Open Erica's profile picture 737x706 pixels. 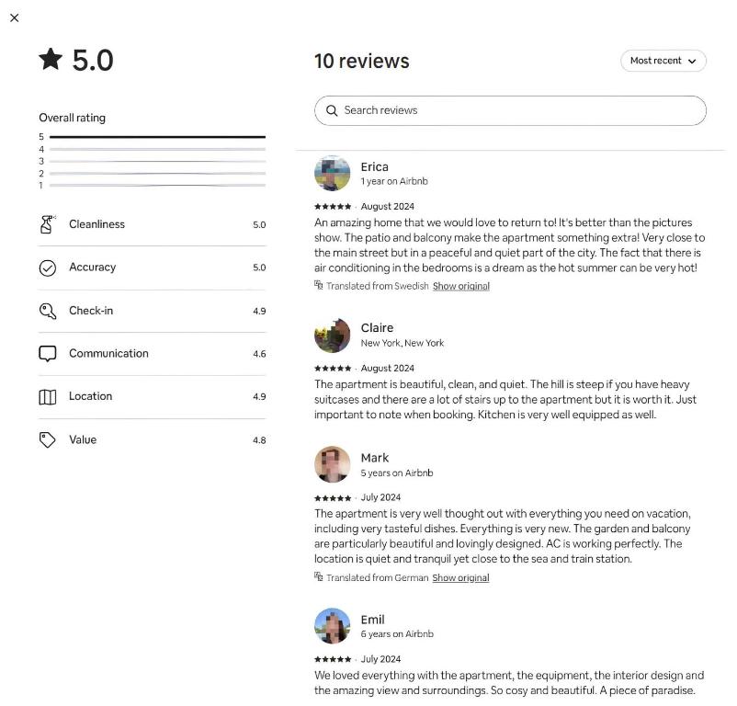(x=332, y=173)
